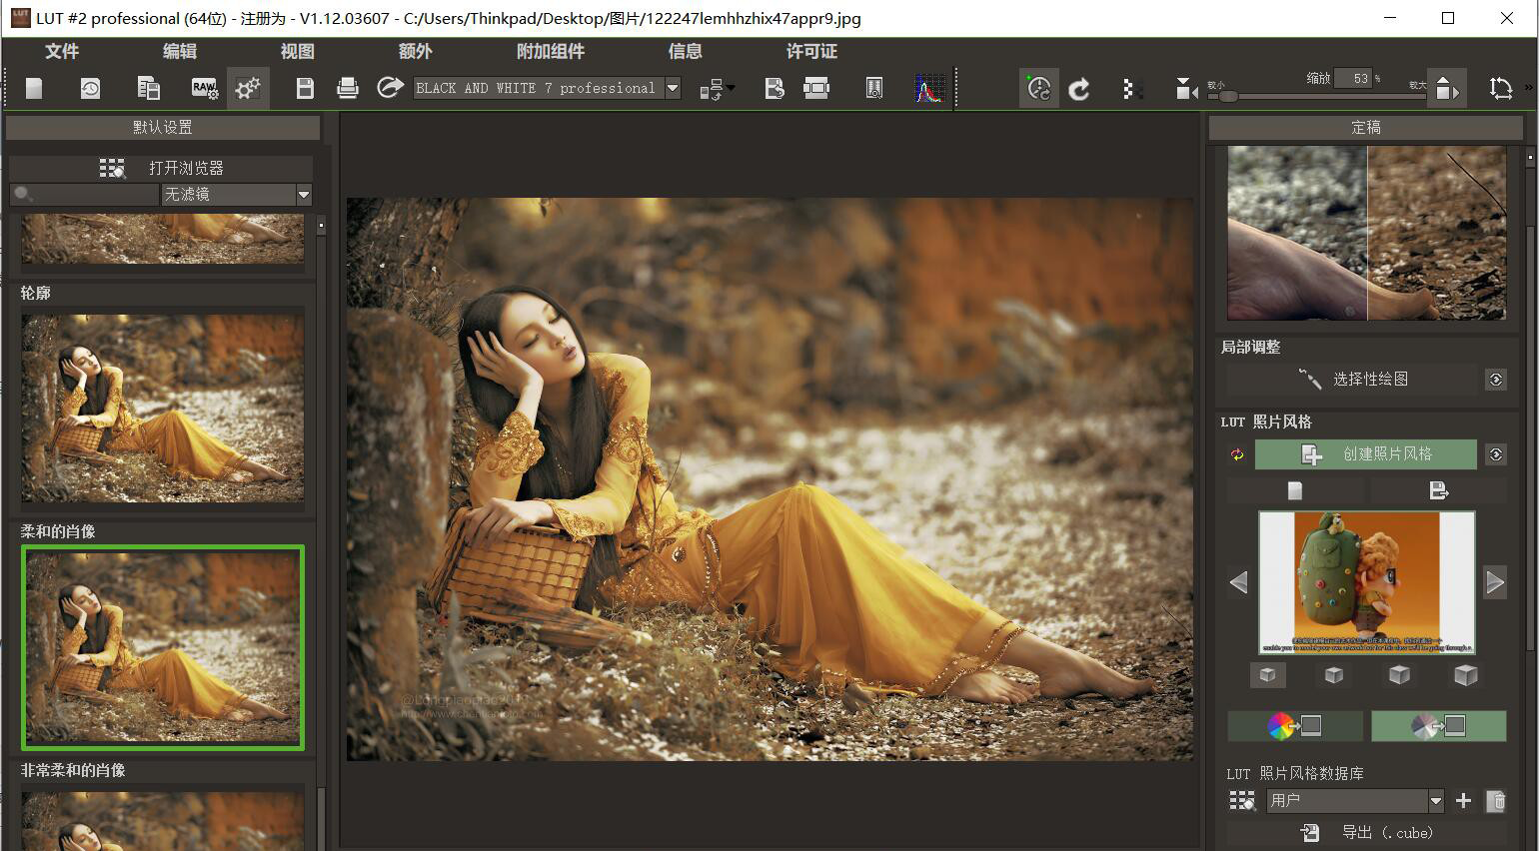Click the zoom slider handle

tap(1228, 96)
